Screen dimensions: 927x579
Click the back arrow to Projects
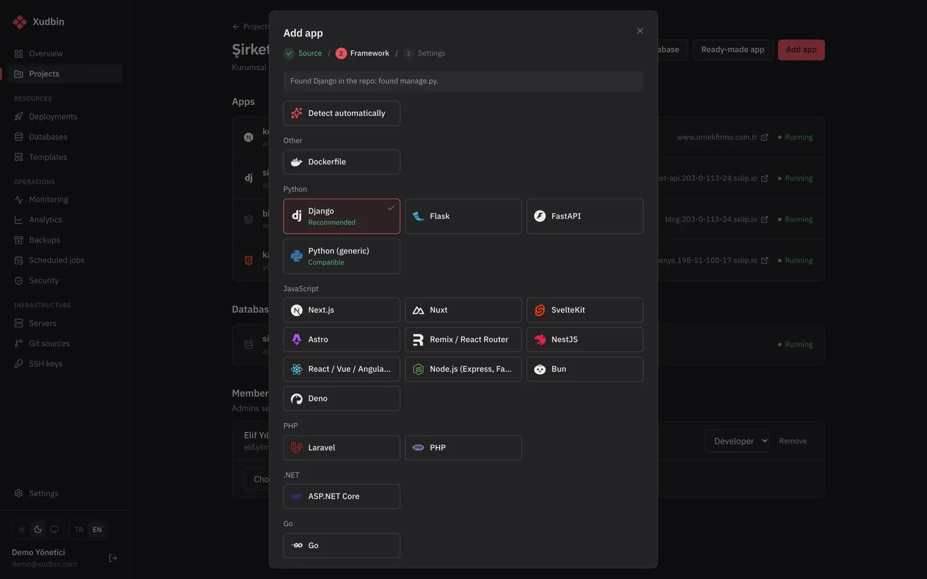[x=235, y=27]
